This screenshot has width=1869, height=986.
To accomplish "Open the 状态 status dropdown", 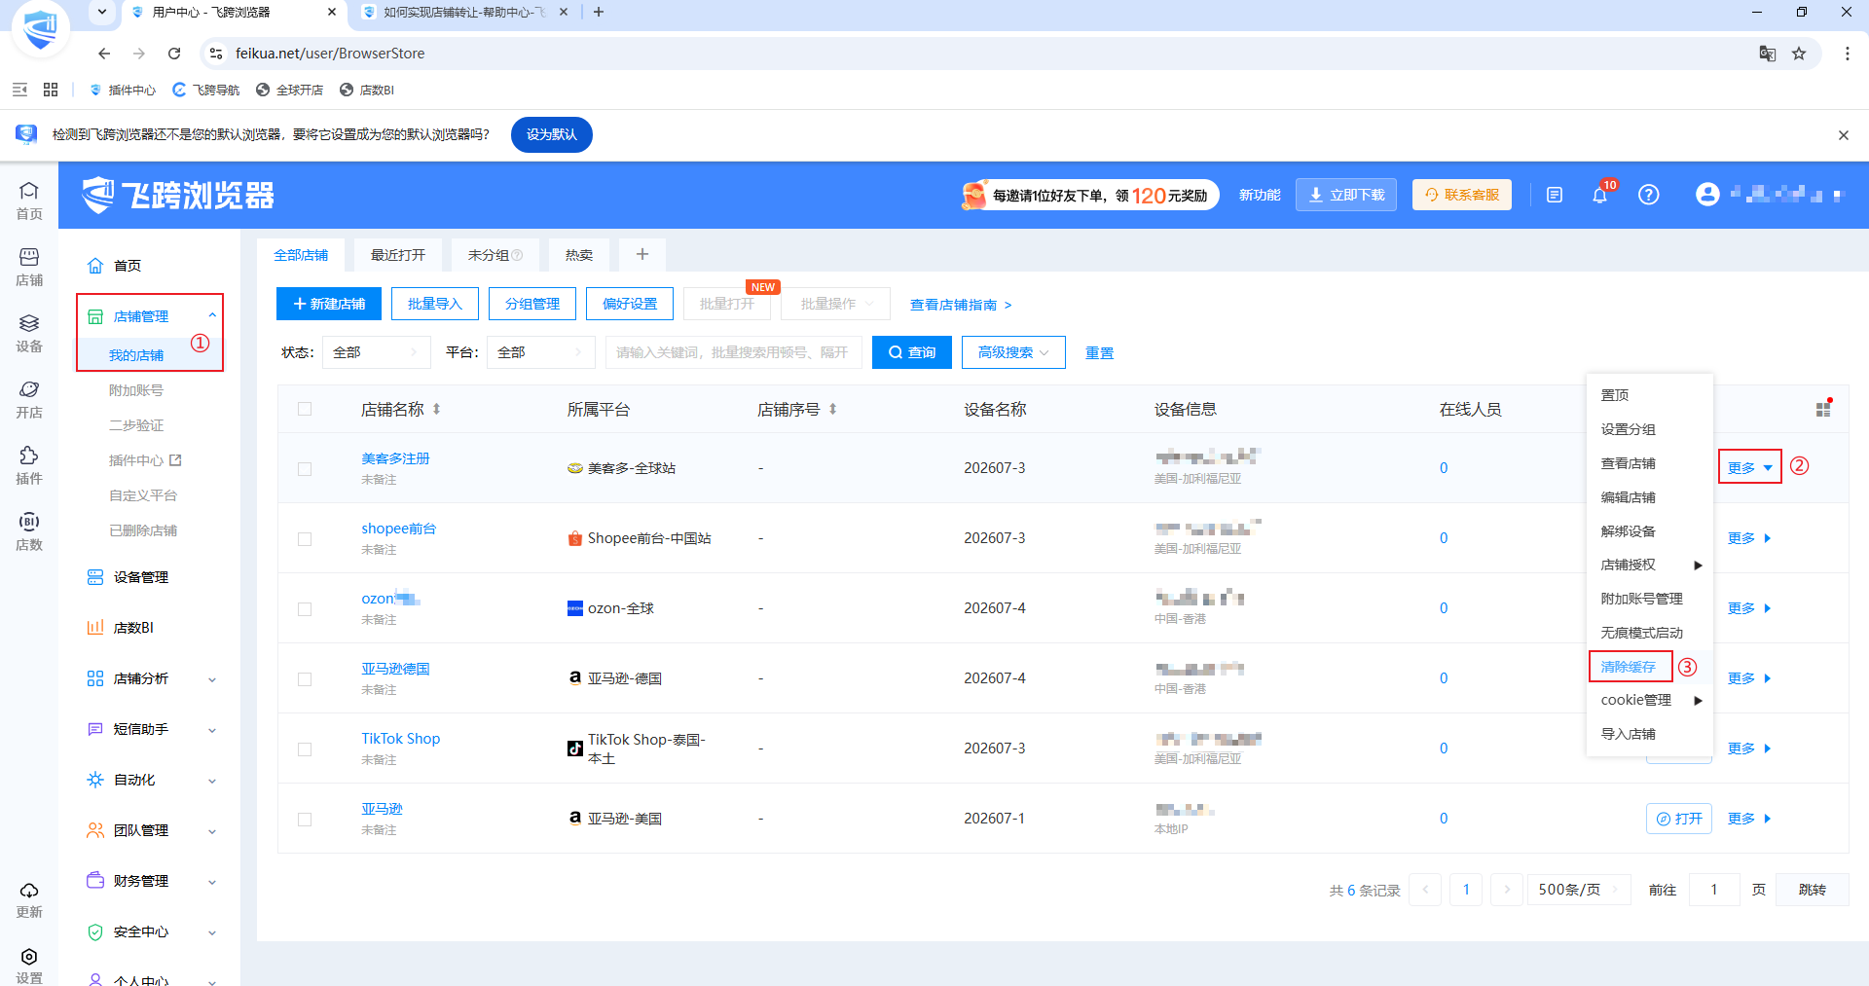I will pyautogui.click(x=376, y=352).
